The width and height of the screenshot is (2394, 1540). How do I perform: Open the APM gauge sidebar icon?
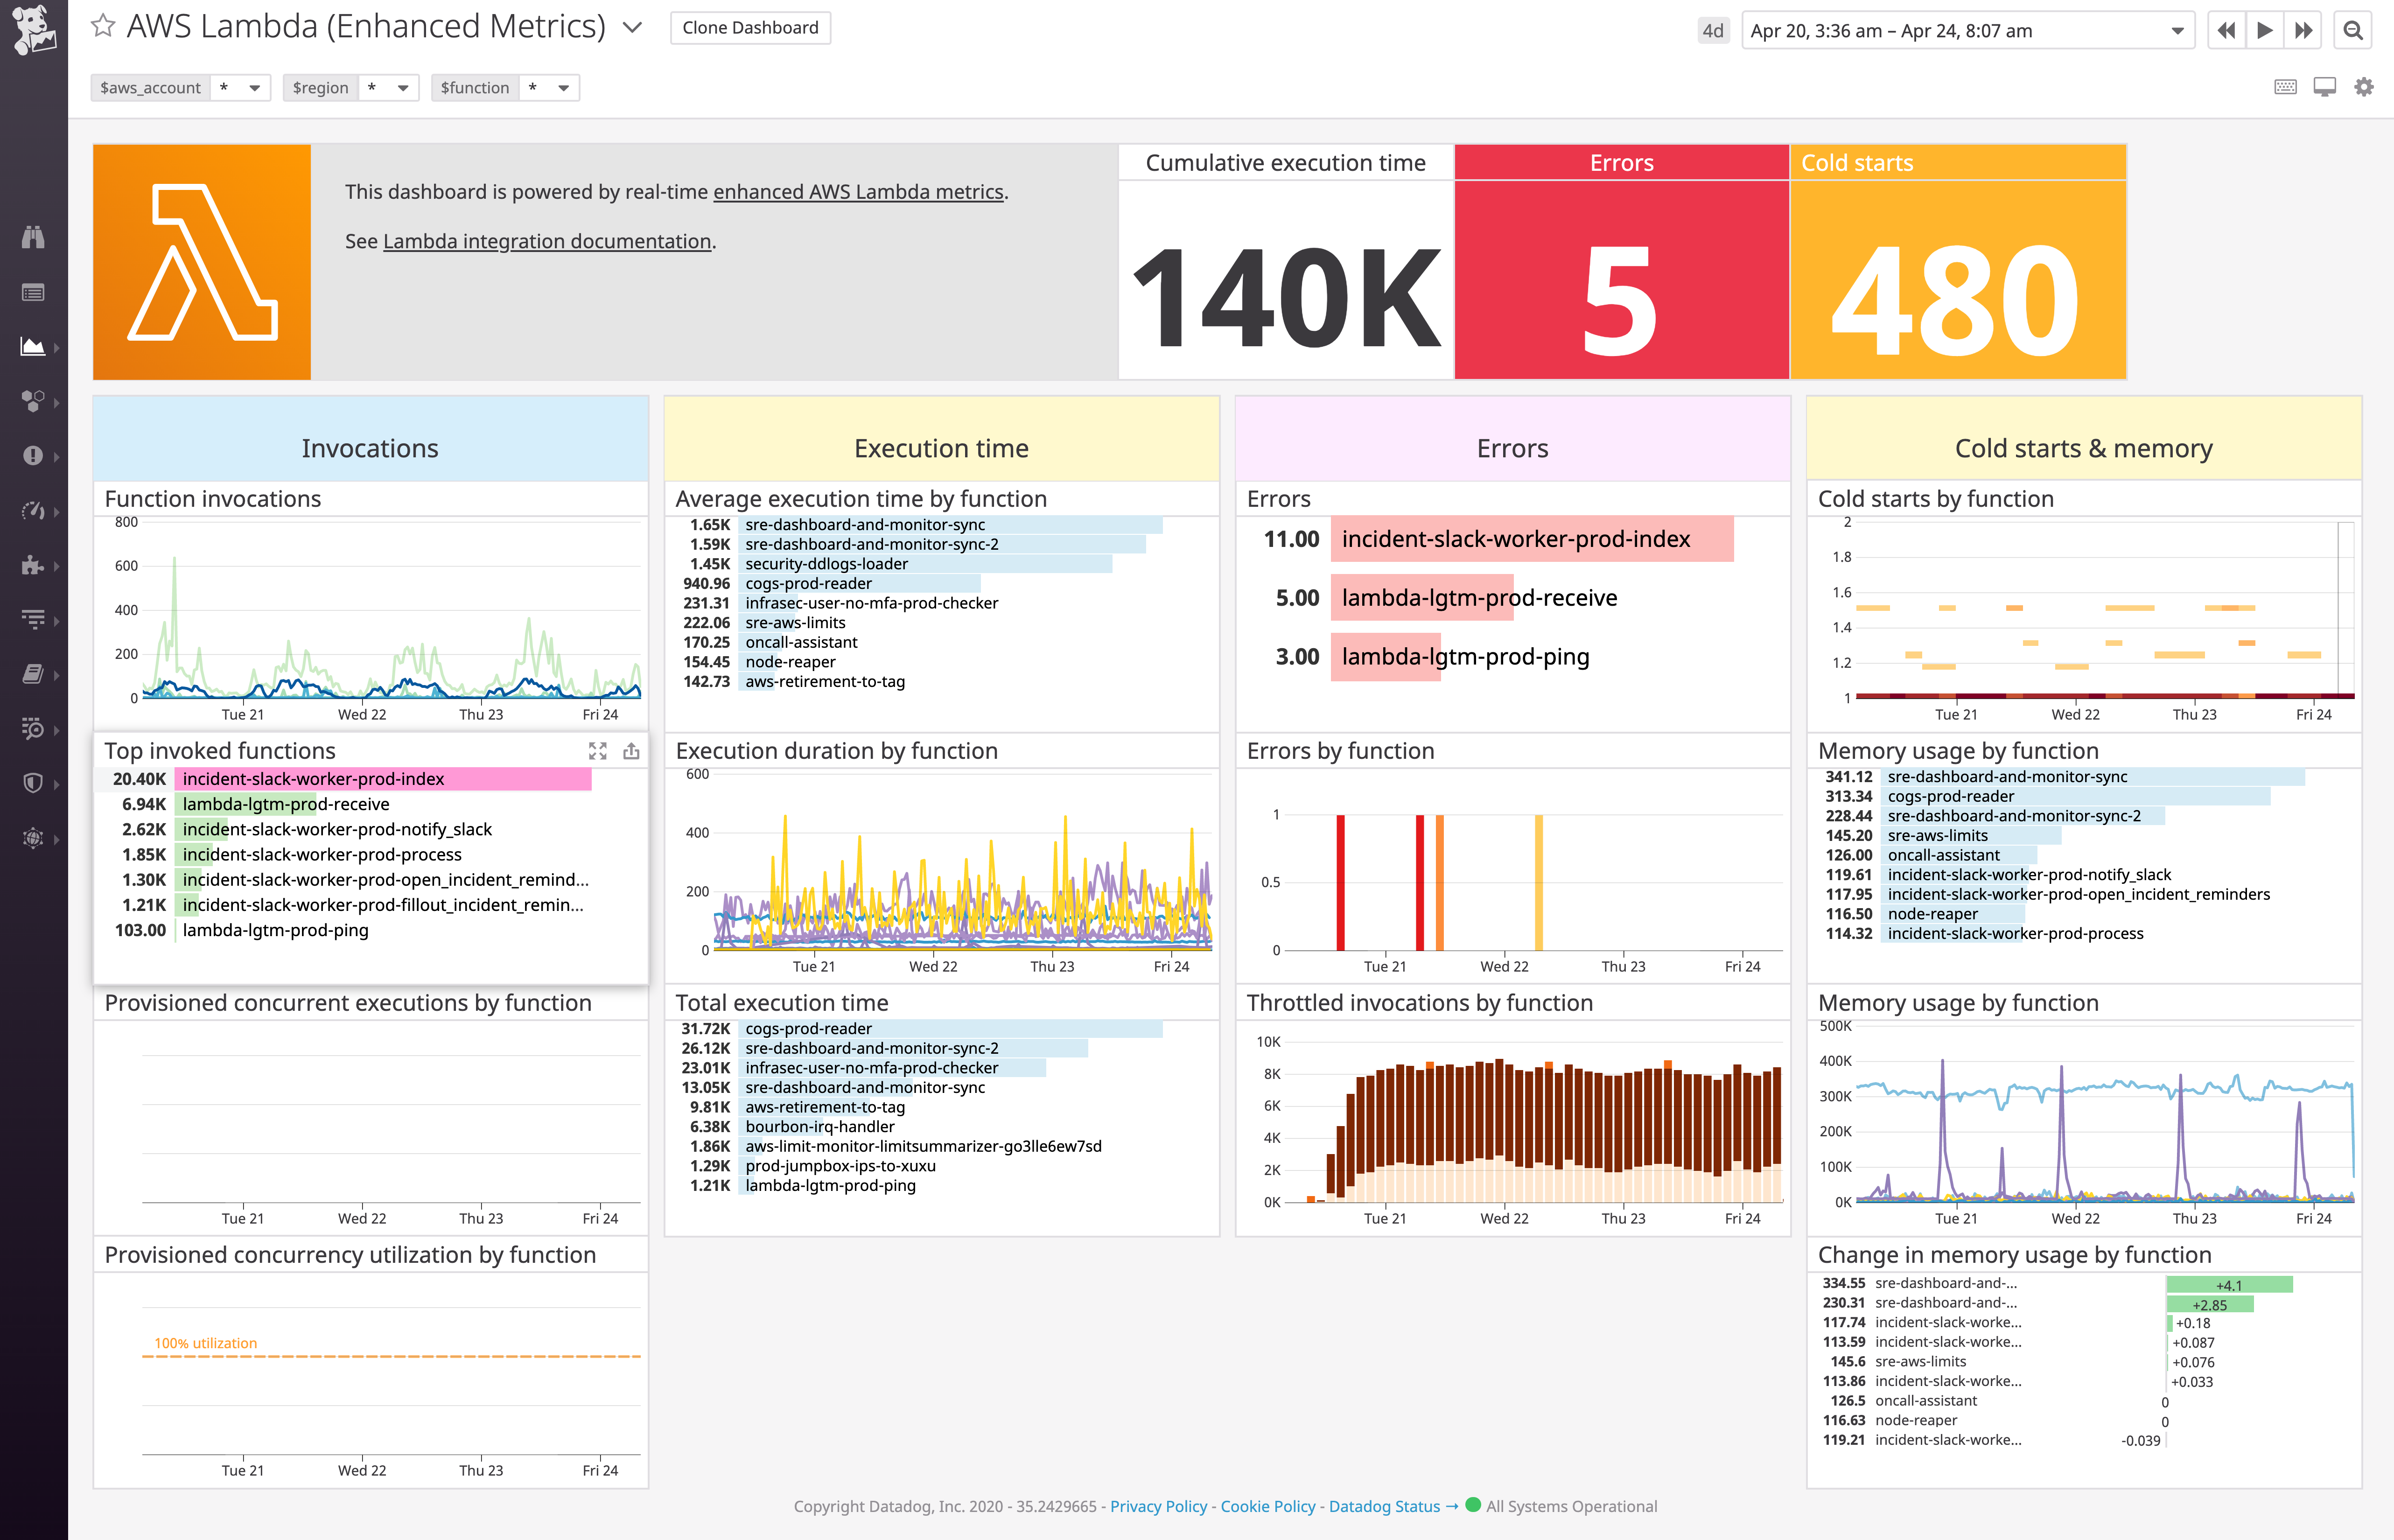[34, 511]
